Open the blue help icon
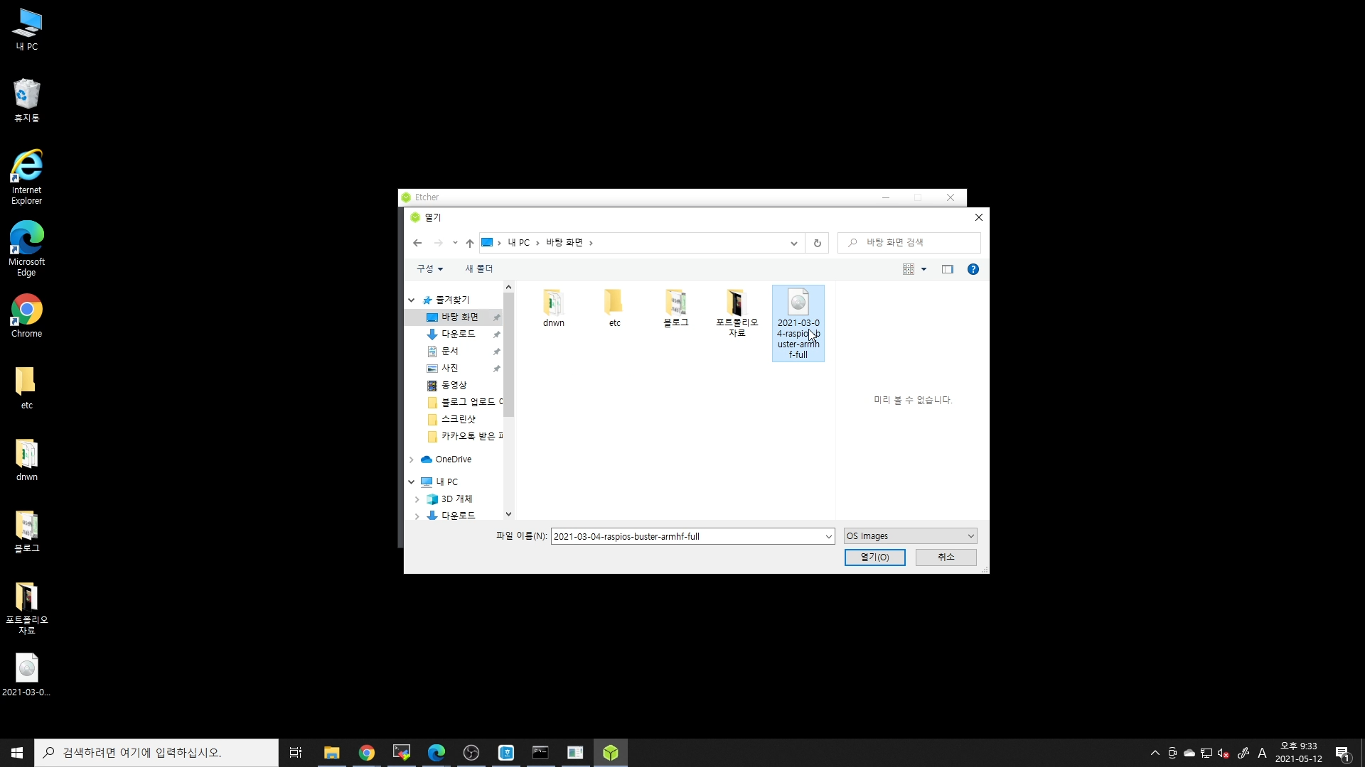Viewport: 1365px width, 767px height. click(x=973, y=269)
